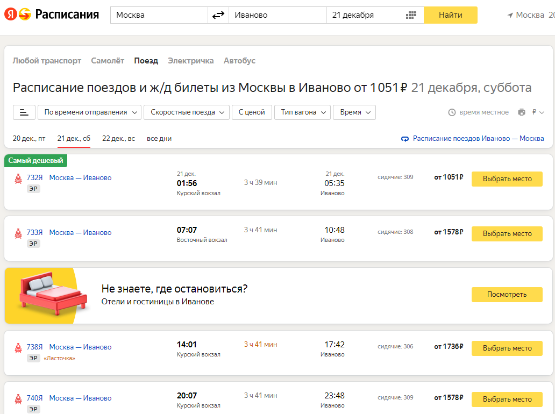
Task: Open 'Расписание поездов Иваново — Москва' link
Action: pos(478,139)
